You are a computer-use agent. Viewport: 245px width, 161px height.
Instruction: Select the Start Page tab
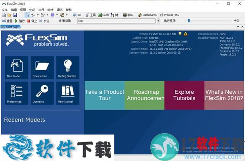pyautogui.click(x=10, y=27)
